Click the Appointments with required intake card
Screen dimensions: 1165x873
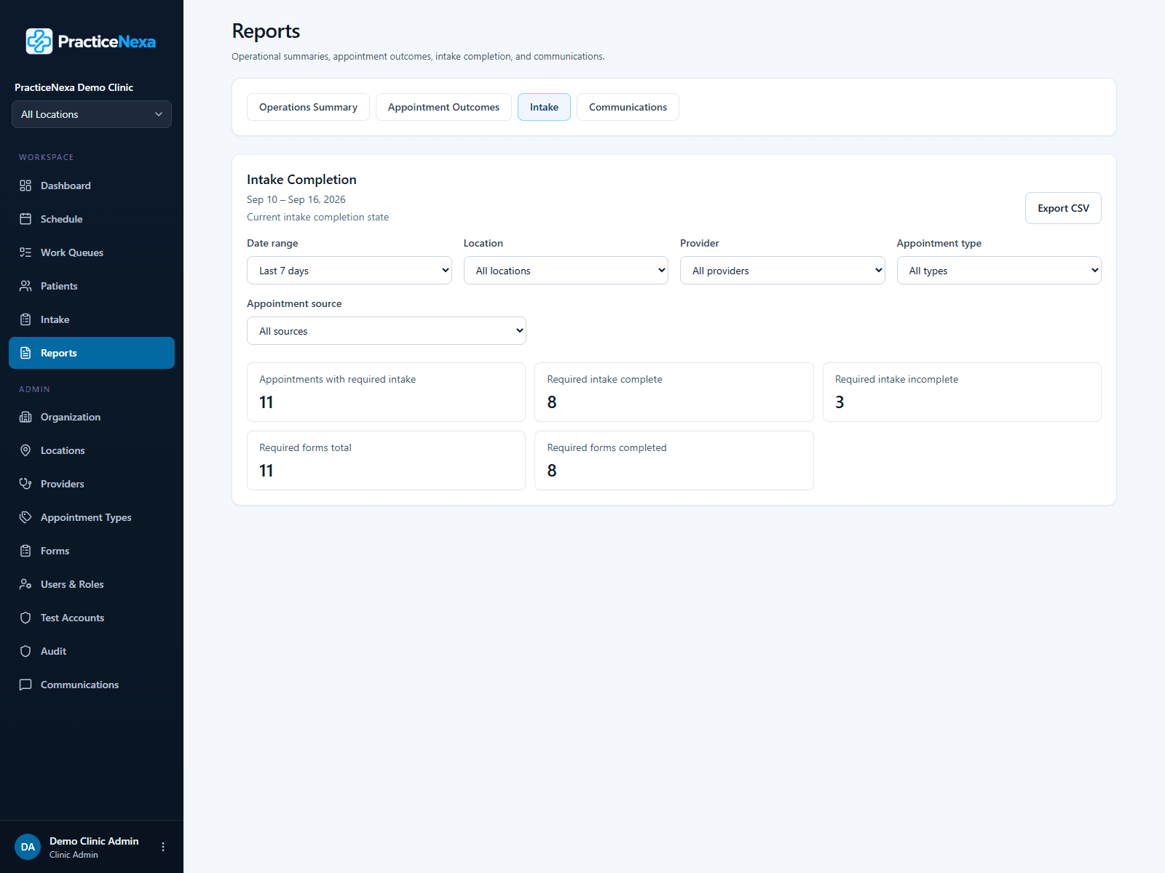click(386, 392)
